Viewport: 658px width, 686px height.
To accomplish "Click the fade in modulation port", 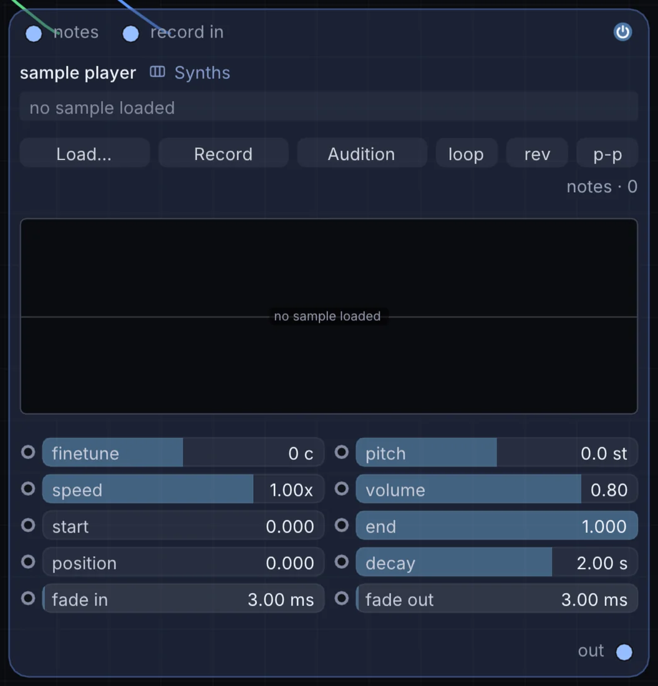I will pyautogui.click(x=29, y=598).
